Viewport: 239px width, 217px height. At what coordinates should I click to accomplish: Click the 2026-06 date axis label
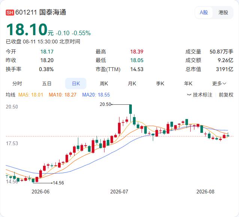click(40, 192)
